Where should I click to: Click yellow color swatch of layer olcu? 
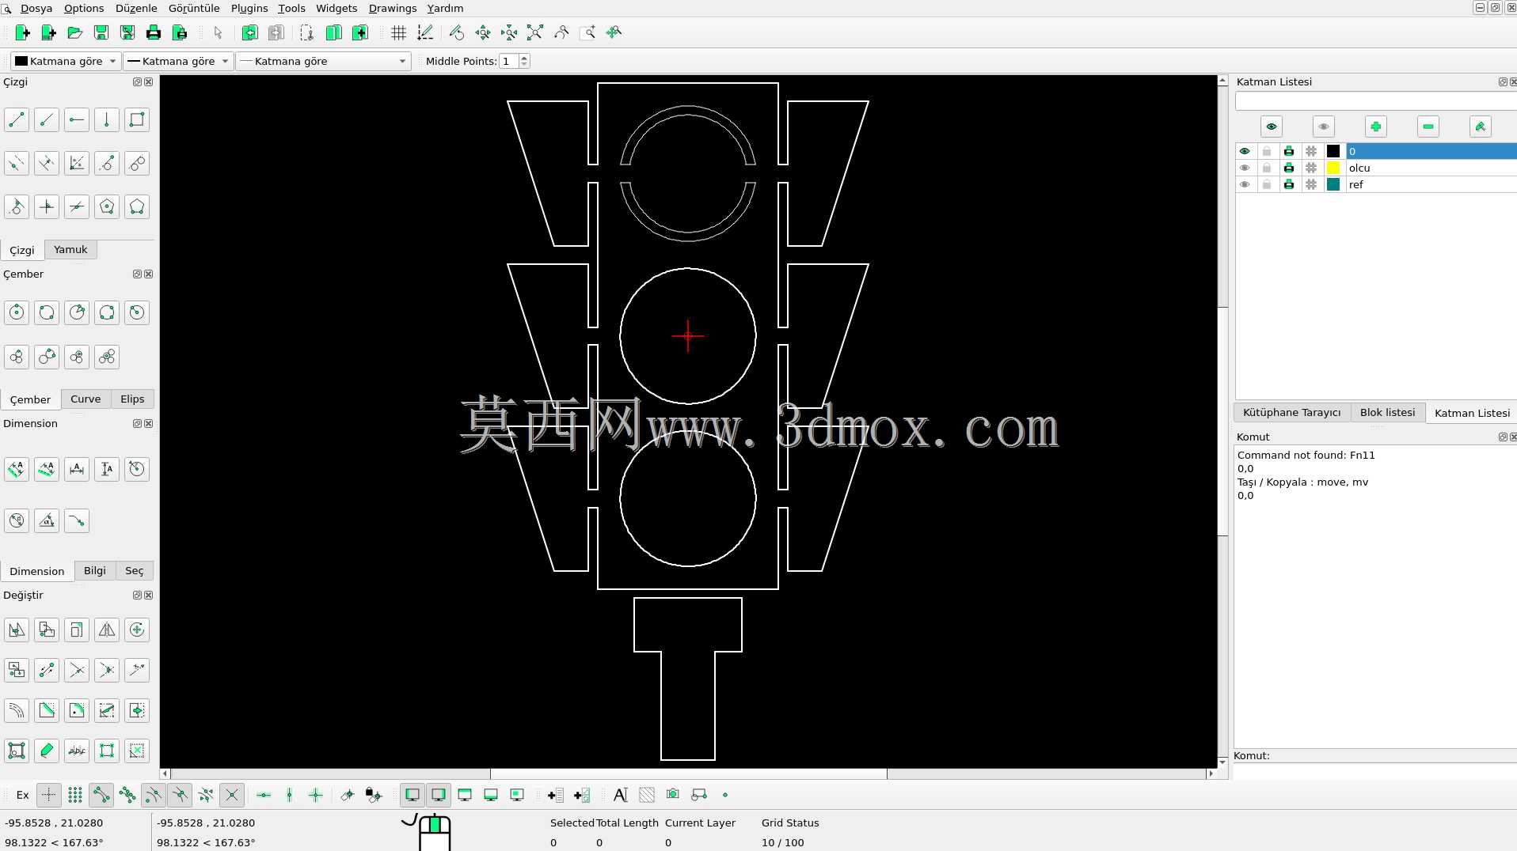1333,168
